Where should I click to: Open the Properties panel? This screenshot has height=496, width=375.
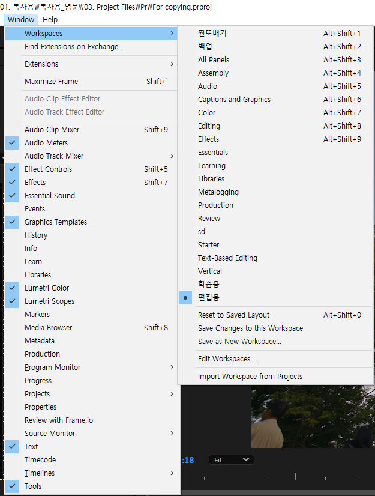91,407
